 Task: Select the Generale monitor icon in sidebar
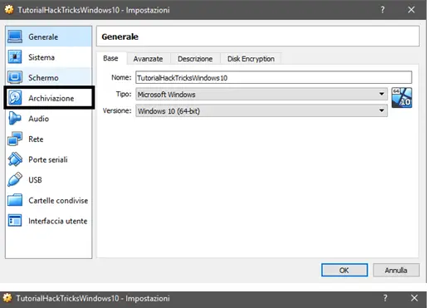tap(15, 37)
